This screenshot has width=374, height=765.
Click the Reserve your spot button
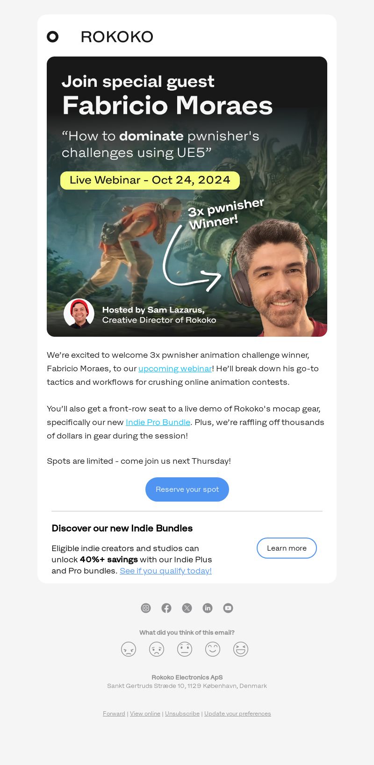(x=187, y=489)
